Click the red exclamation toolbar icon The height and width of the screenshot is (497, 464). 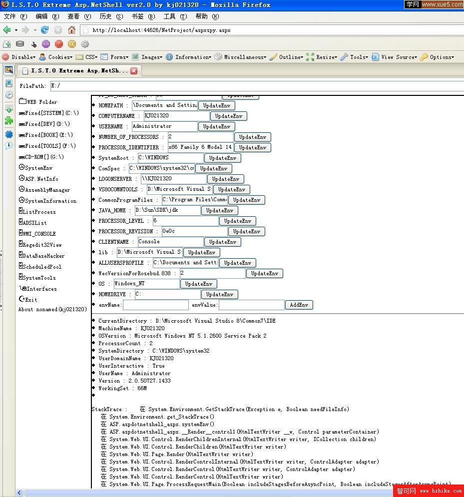(59, 44)
